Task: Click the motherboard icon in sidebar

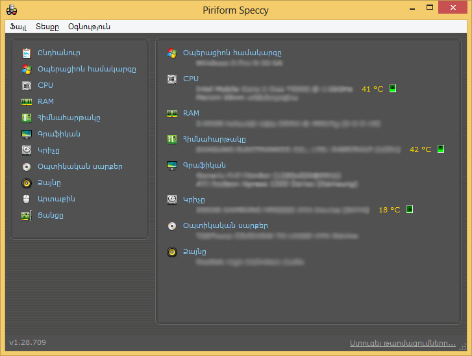Action: pyautogui.click(x=27, y=118)
